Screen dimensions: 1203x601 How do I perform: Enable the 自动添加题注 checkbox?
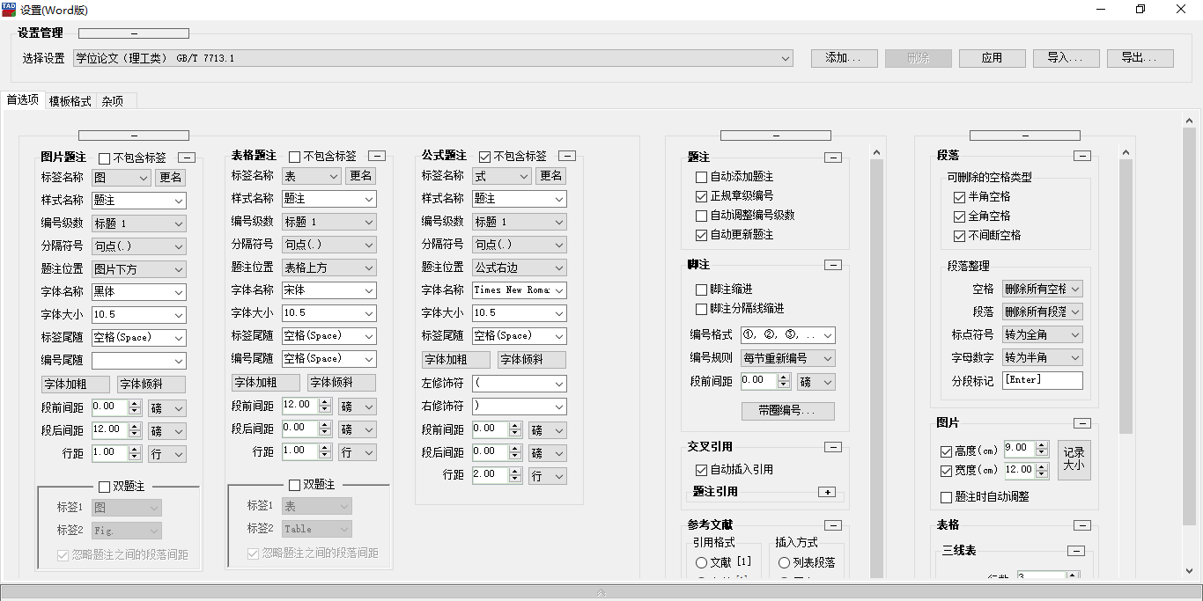pos(702,177)
